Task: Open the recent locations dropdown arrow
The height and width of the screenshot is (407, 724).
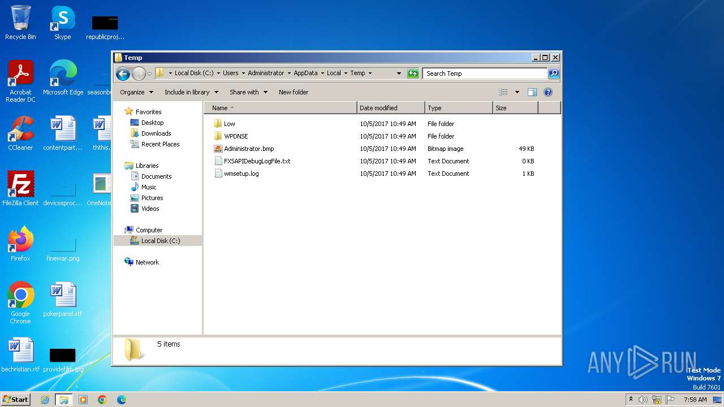Action: coord(149,74)
